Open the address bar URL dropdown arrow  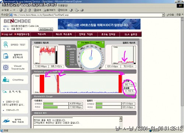point(163,15)
